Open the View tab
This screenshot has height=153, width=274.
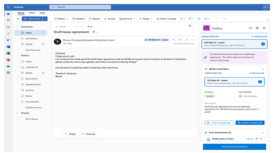click(x=32, y=13)
